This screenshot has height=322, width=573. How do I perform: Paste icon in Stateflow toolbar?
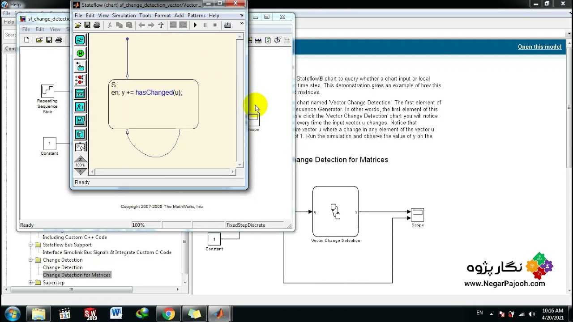coord(129,25)
